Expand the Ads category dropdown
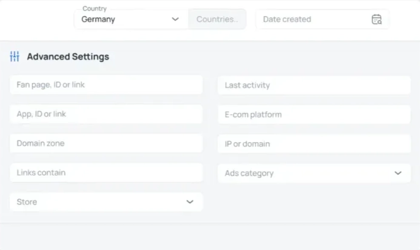The image size is (420, 250). coord(314,173)
